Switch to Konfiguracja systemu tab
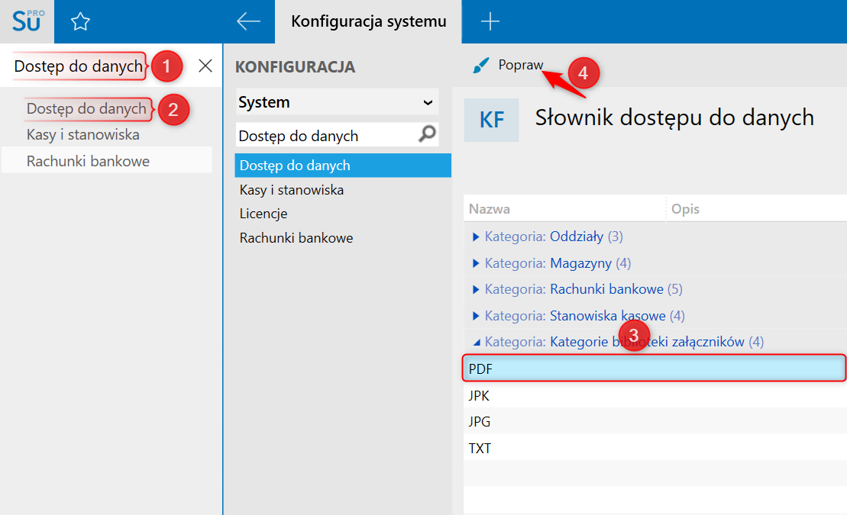Screen dimensions: 847x515 pyautogui.click(x=368, y=21)
